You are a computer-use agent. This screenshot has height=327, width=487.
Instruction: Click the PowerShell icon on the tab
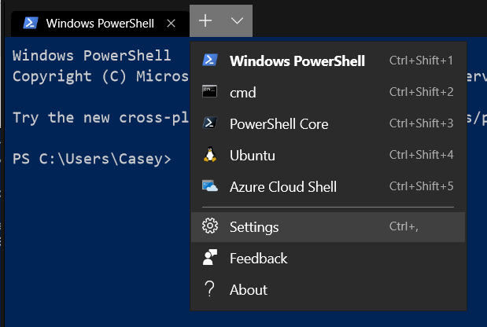30,22
